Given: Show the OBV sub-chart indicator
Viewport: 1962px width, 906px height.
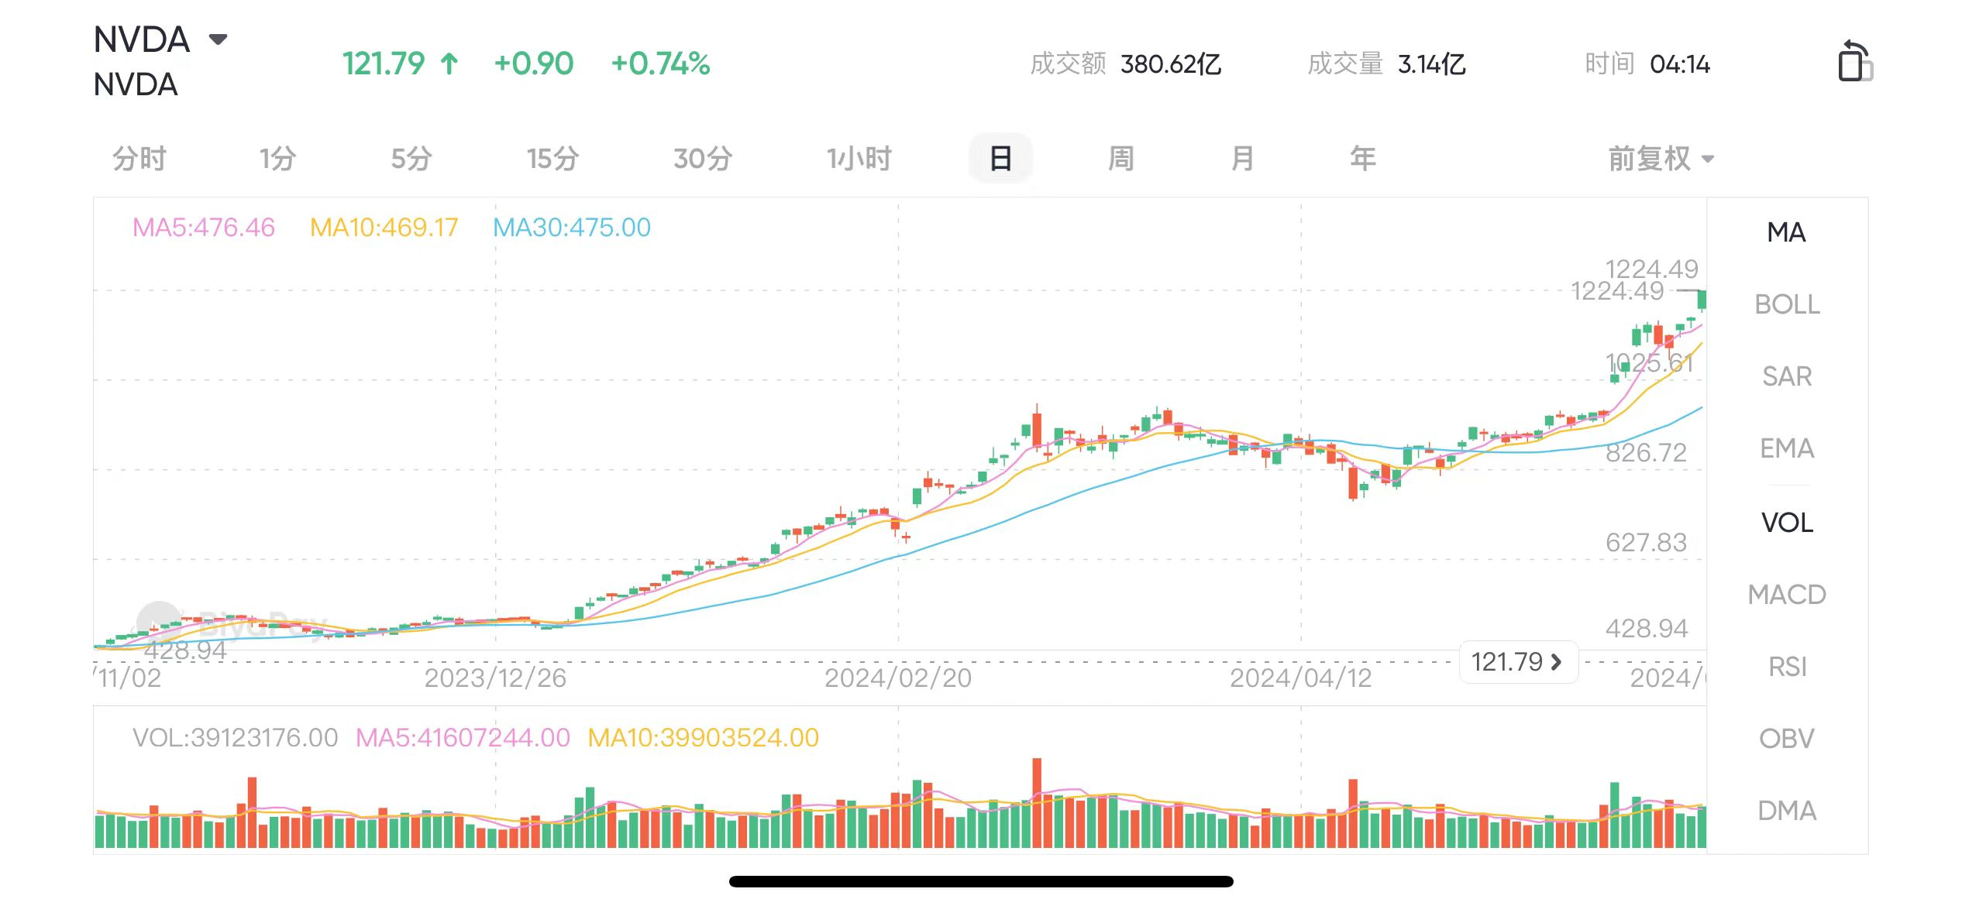Looking at the screenshot, I should pos(1787,739).
